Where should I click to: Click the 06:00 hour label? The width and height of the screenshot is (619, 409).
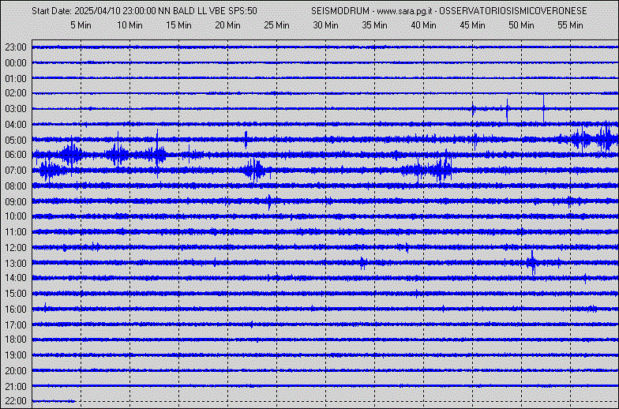[x=16, y=155]
